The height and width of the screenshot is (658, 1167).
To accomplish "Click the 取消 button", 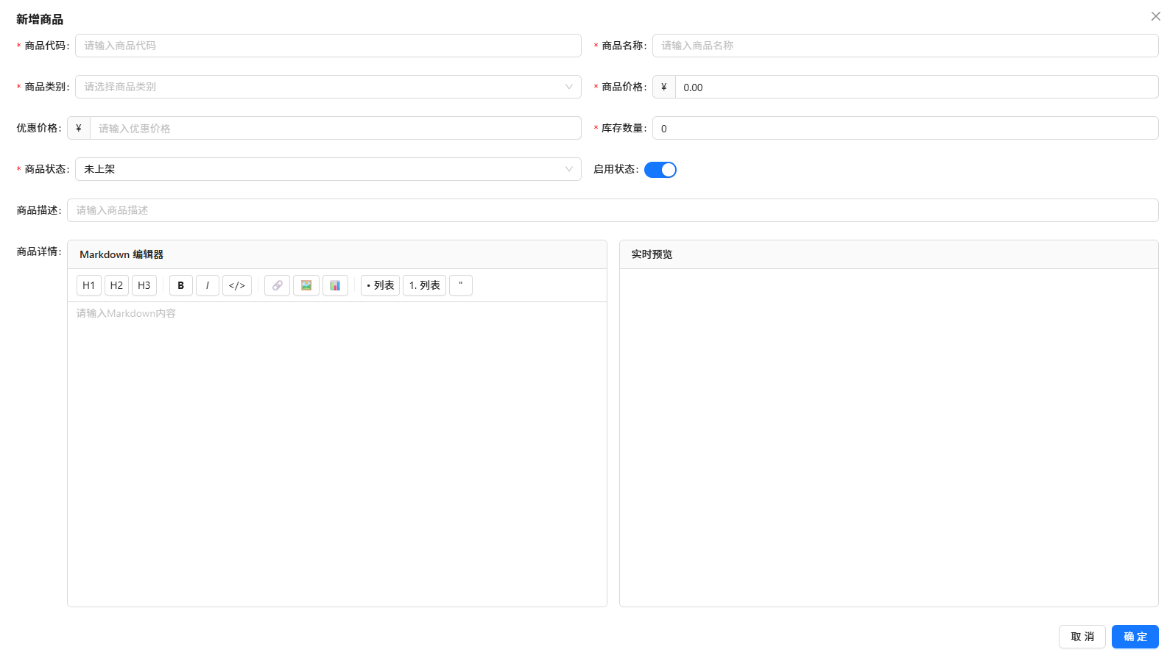I will click(1082, 637).
